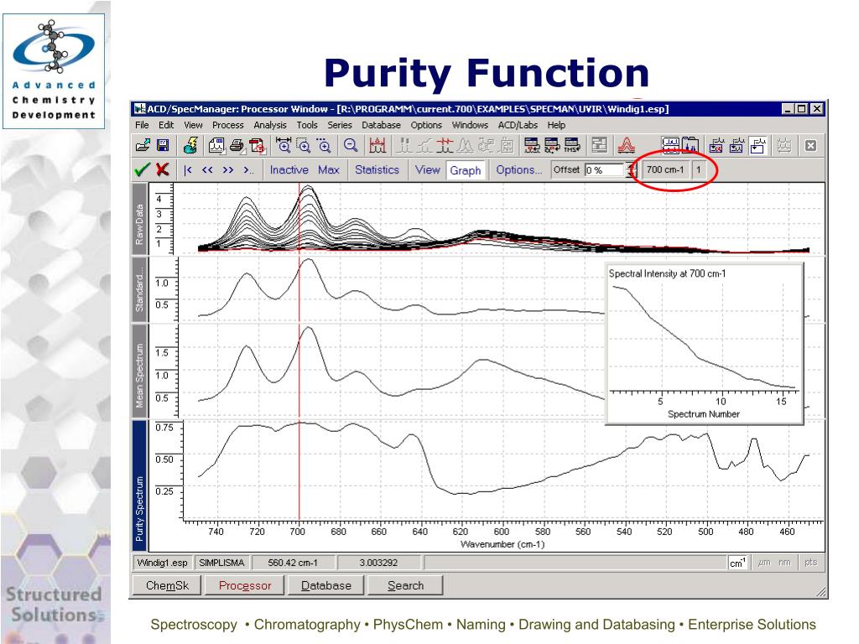Select nm units in status bar

[x=784, y=563]
